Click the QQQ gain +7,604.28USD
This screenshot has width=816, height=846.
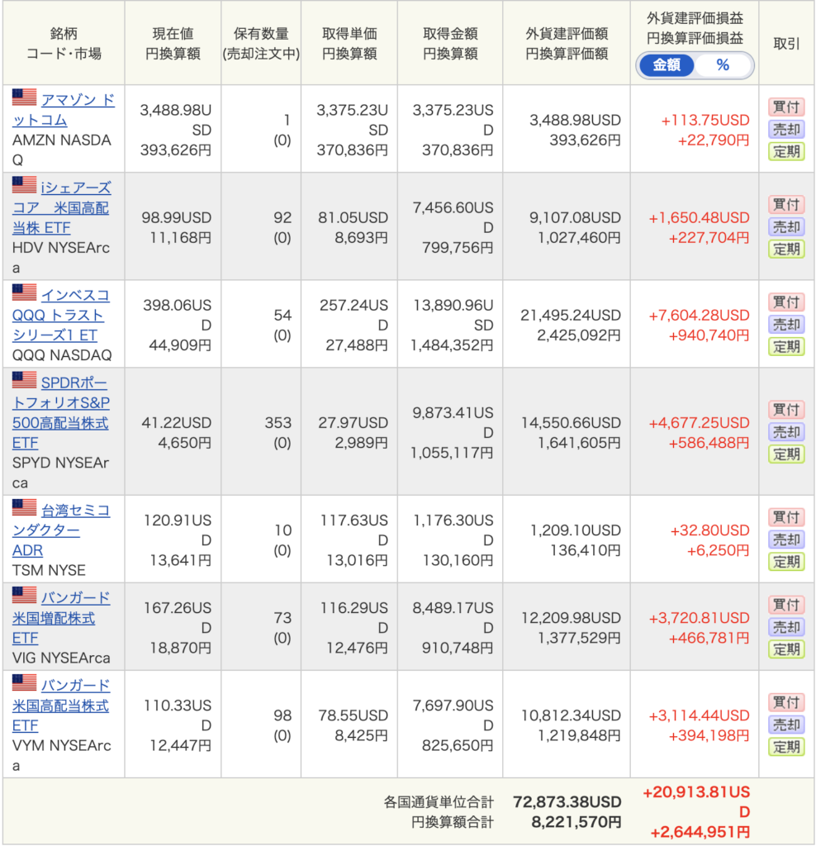(699, 315)
